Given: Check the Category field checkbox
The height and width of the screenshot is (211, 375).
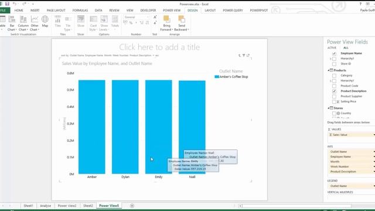Looking at the screenshot, I should point(334,76).
